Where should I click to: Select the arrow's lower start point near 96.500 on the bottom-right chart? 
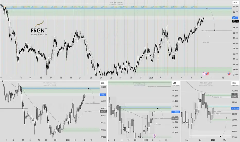[220, 136]
